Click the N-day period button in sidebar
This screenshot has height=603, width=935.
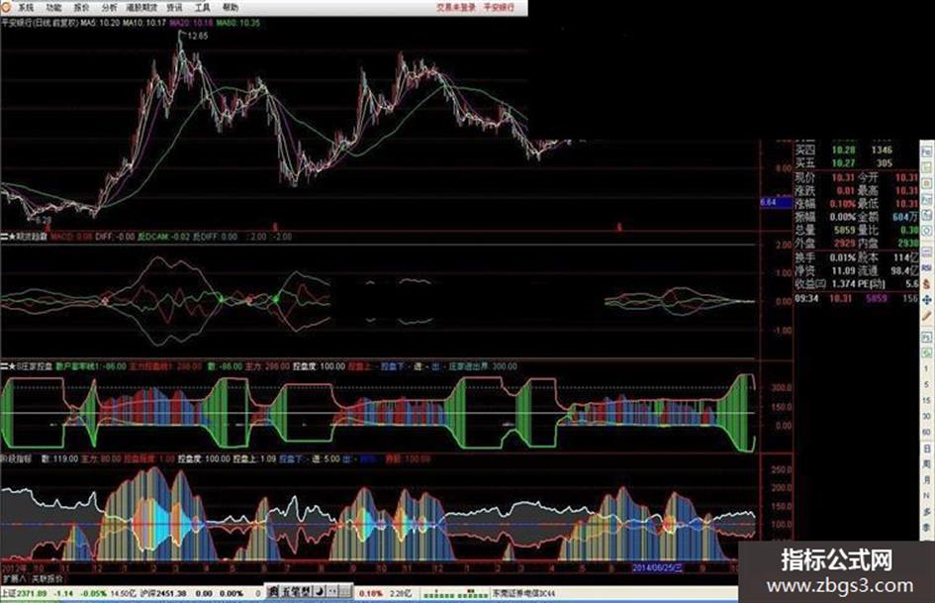[927, 495]
